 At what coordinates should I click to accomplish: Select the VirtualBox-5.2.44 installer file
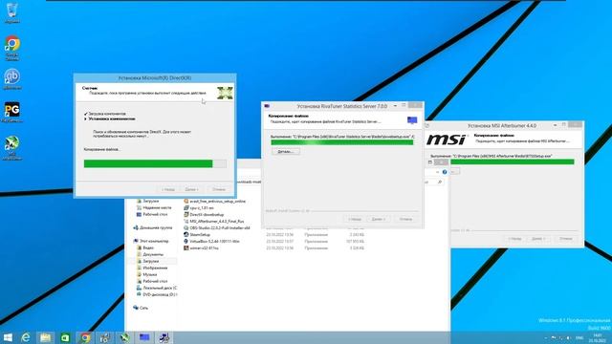point(211,241)
